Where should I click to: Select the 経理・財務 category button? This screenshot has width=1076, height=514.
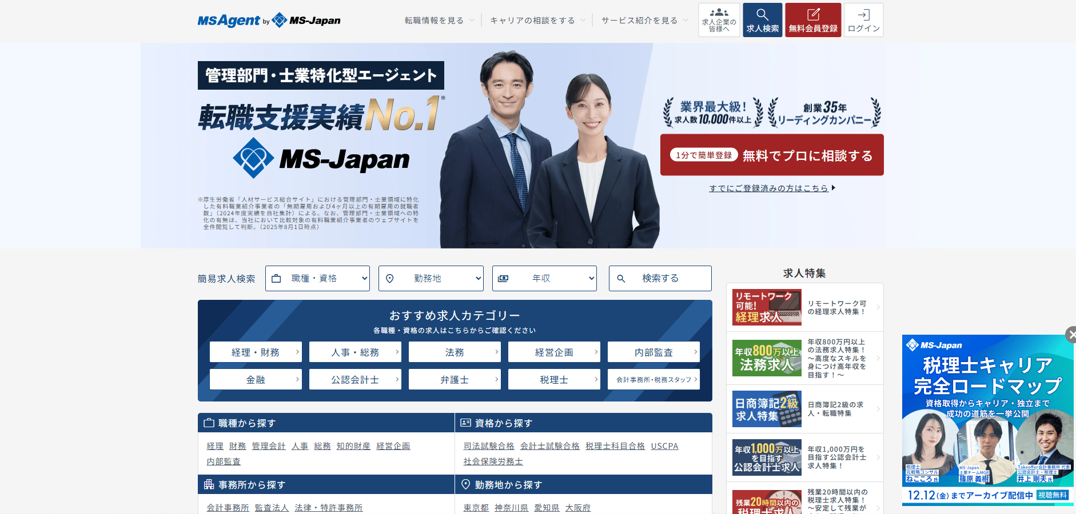click(255, 352)
